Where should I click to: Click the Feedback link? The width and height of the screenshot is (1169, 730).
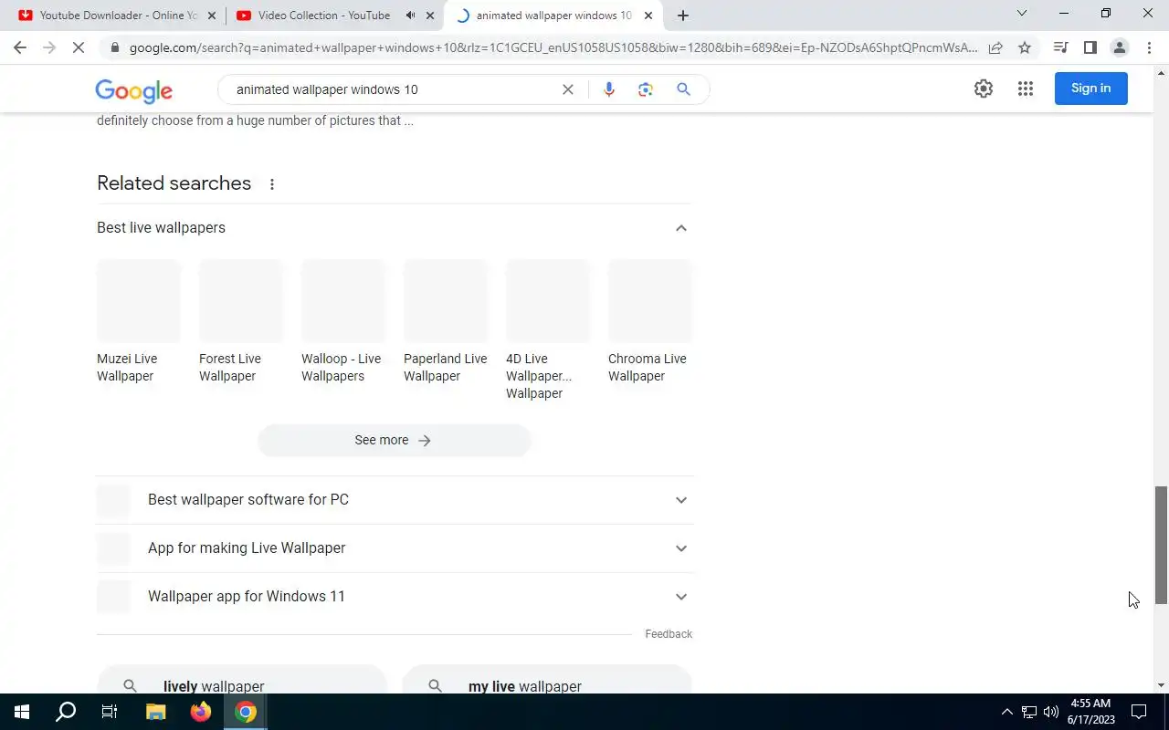[x=669, y=634]
